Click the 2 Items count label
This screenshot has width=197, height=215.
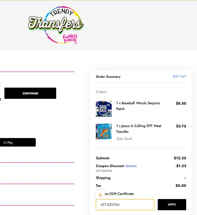point(101,92)
